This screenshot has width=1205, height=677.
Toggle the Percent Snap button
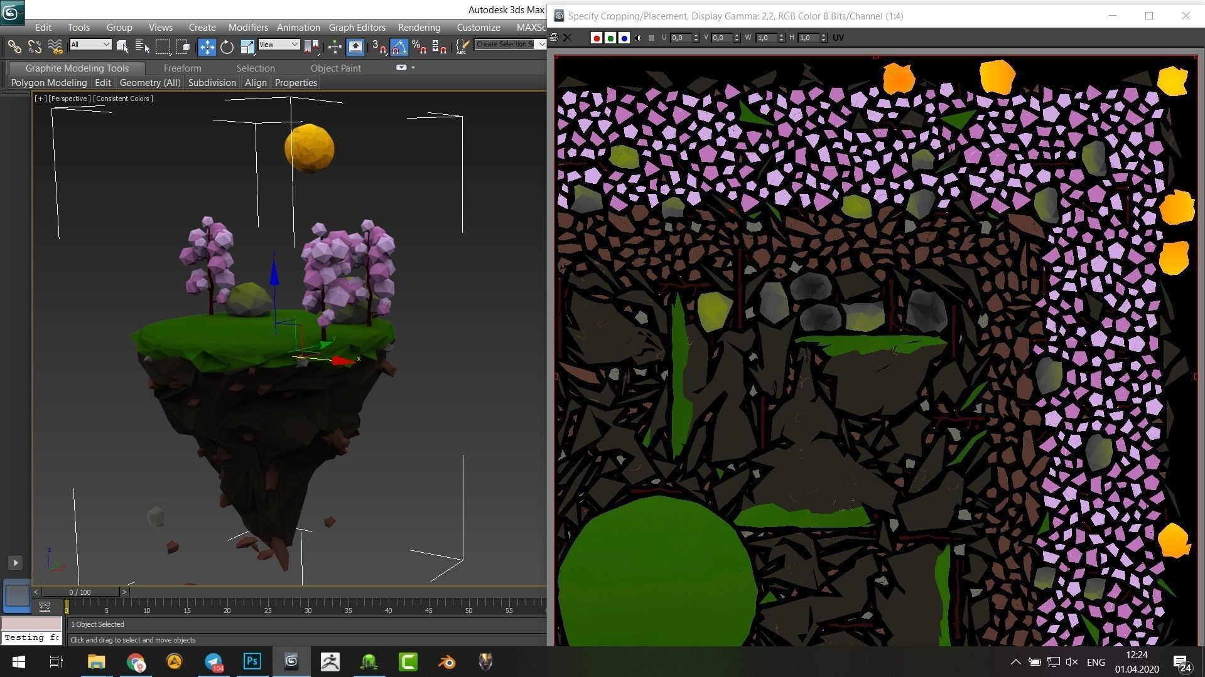(x=419, y=46)
